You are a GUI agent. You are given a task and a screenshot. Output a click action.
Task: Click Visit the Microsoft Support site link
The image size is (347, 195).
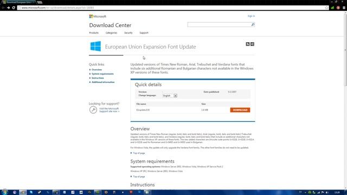coord(109,110)
